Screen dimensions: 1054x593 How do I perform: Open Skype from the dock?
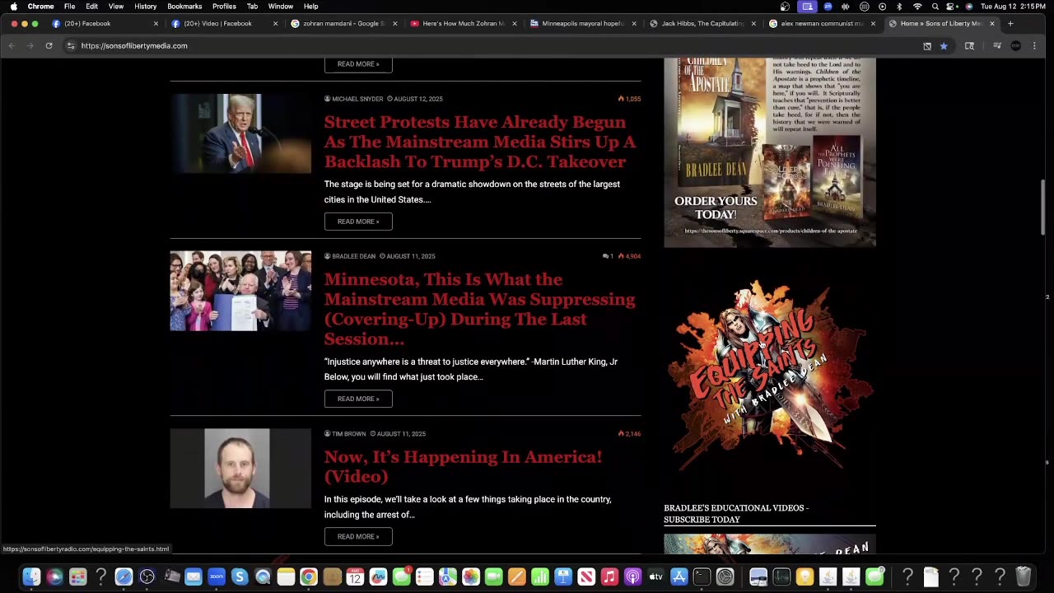(x=240, y=577)
